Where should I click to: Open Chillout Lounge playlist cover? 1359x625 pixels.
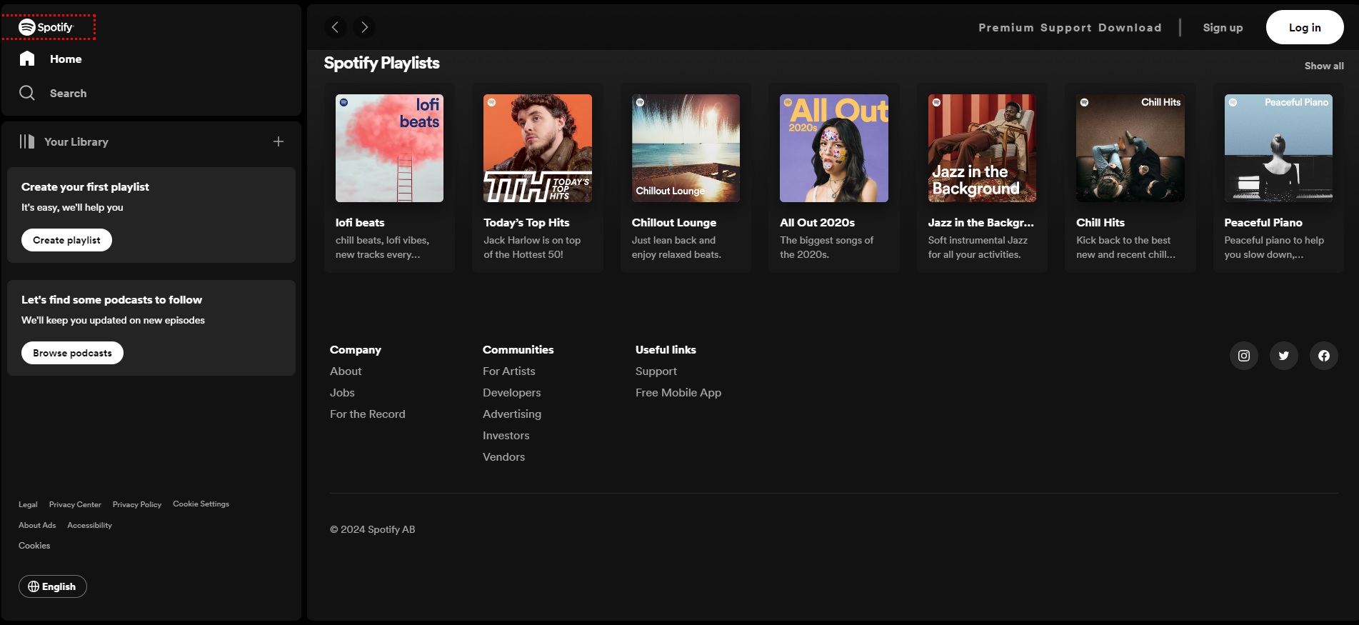click(x=686, y=148)
